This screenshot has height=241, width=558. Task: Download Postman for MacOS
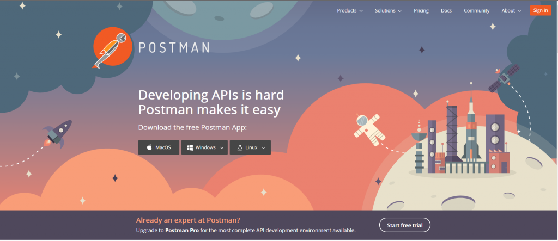tap(159, 147)
